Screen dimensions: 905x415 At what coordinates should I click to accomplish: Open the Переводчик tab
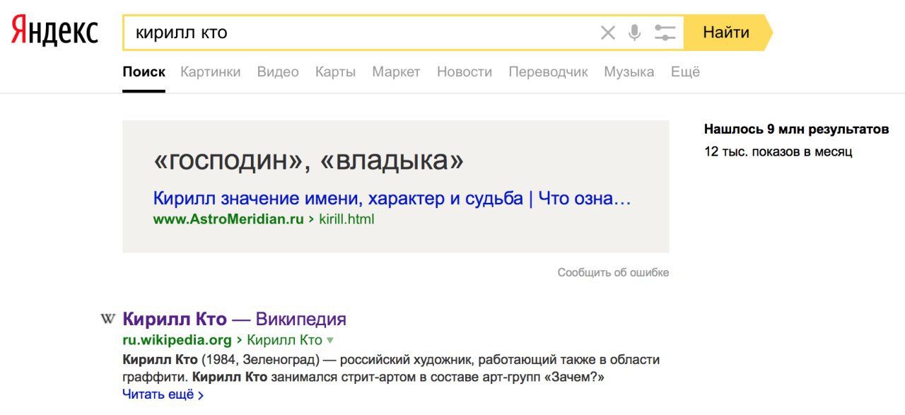point(548,72)
